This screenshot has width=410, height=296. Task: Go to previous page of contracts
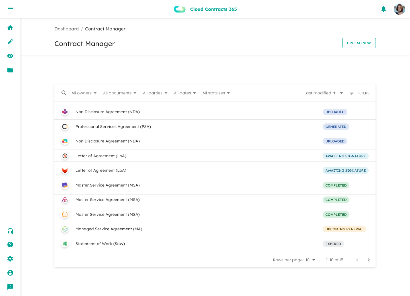[x=357, y=260]
